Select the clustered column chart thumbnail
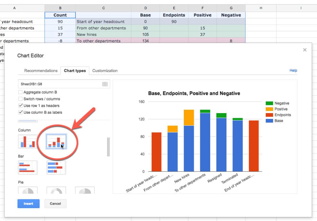This screenshot has height=221, width=317. coord(28,141)
